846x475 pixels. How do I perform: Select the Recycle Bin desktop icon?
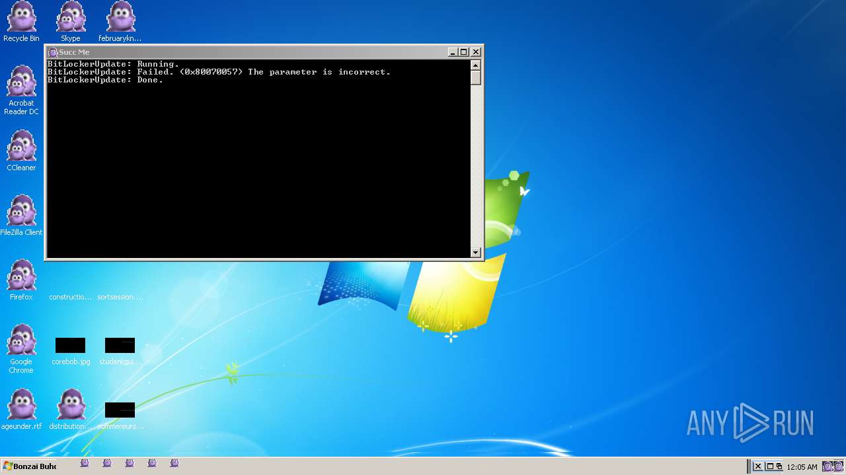(x=21, y=21)
